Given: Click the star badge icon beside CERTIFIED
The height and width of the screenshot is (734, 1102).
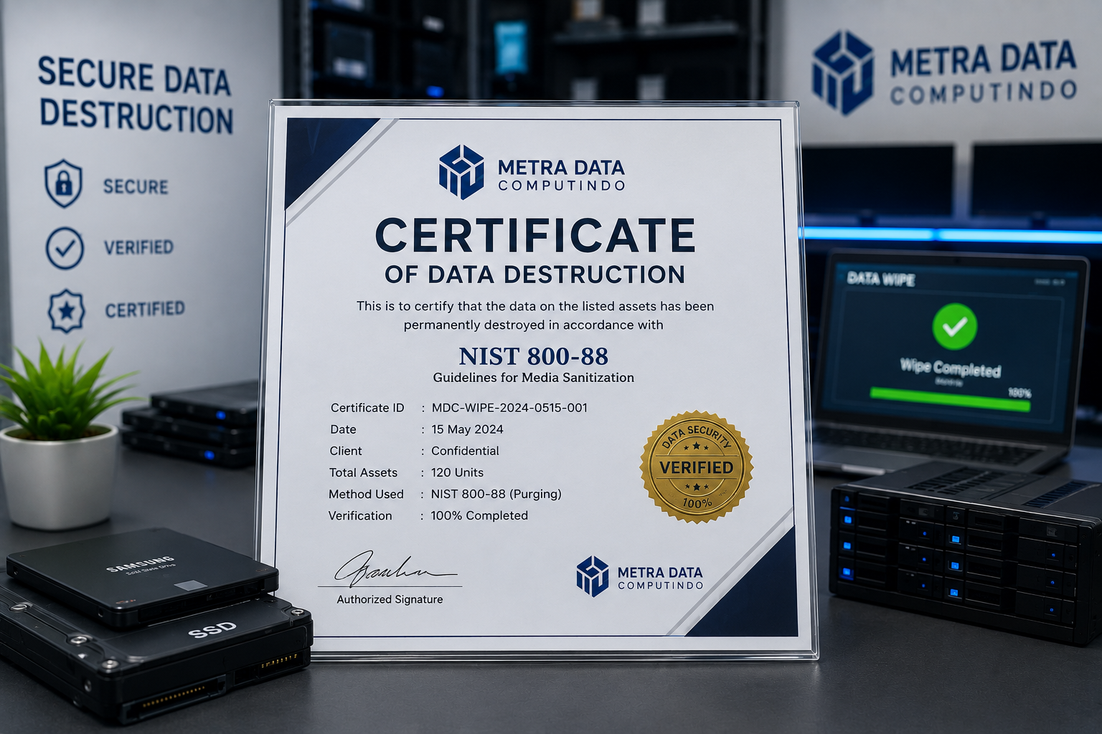Looking at the screenshot, I should pyautogui.click(x=66, y=310).
